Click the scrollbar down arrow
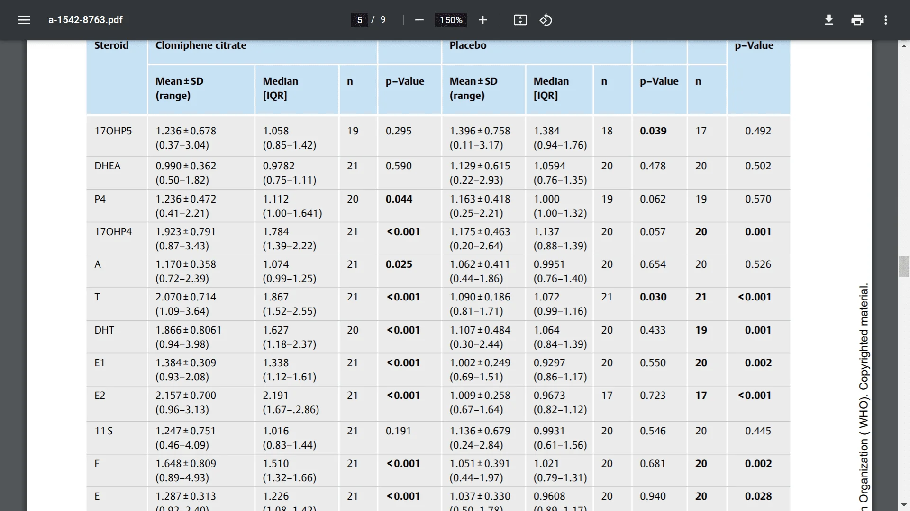The image size is (910, 511). (904, 505)
